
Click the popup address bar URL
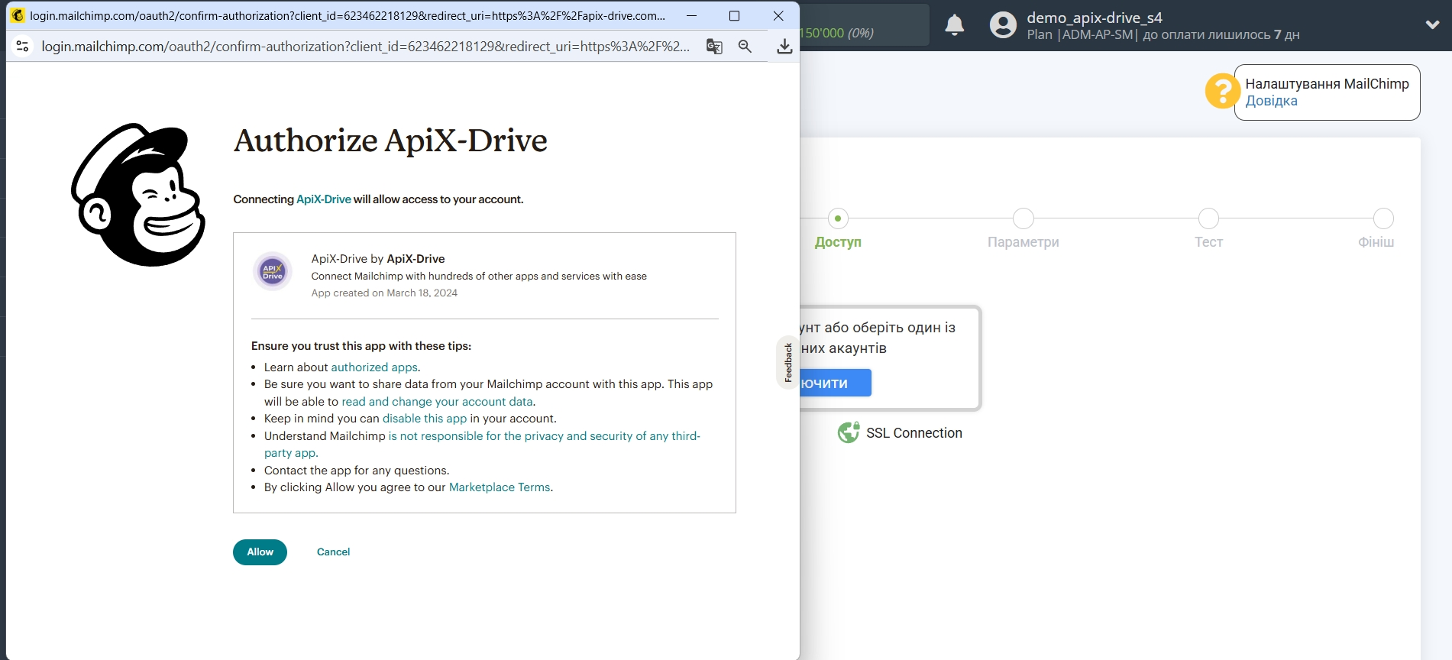coord(365,47)
